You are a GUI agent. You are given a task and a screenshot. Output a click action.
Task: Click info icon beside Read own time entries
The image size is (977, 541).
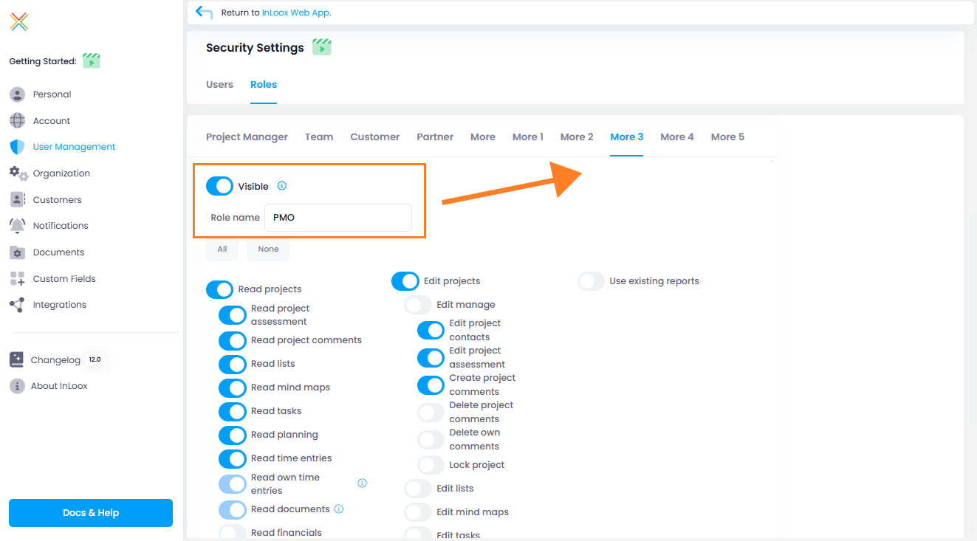pyautogui.click(x=362, y=483)
